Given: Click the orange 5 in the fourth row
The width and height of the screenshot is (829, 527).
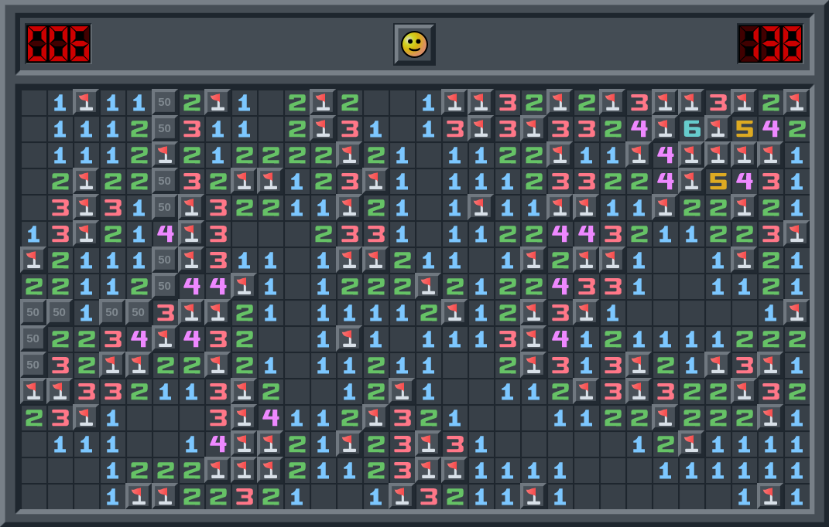Looking at the screenshot, I should pos(718,182).
